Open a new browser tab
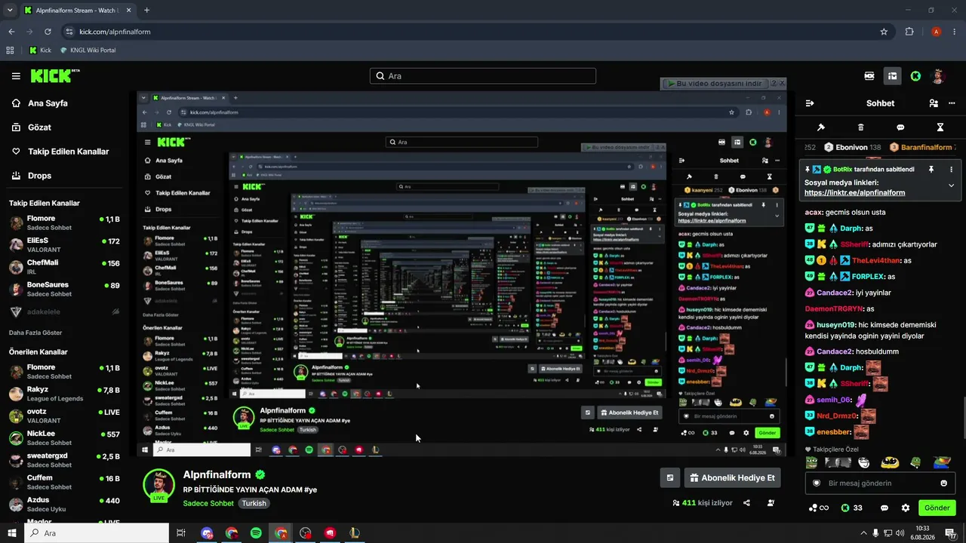This screenshot has width=966, height=543. tap(146, 11)
